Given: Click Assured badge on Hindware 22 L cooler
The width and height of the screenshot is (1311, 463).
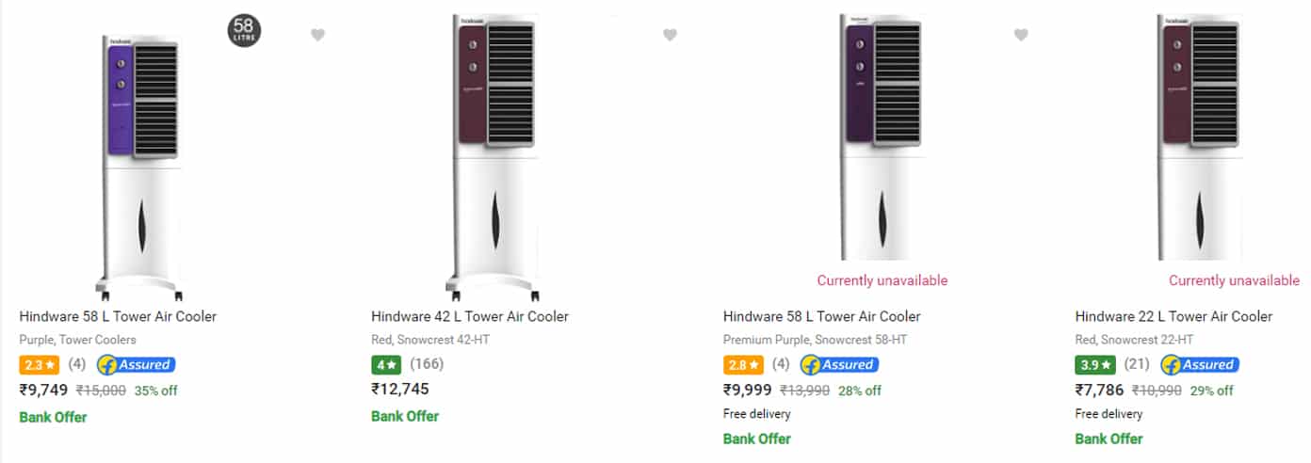Looking at the screenshot, I should click(1200, 365).
